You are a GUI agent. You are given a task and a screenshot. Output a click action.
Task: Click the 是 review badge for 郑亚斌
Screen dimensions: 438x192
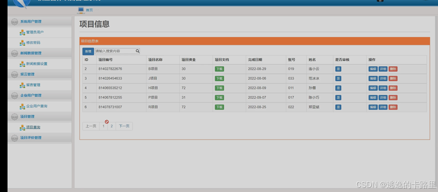338,107
